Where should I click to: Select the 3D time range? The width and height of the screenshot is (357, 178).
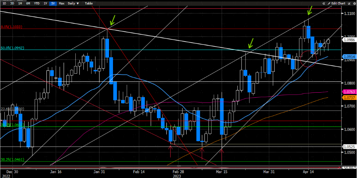click(12, 3)
